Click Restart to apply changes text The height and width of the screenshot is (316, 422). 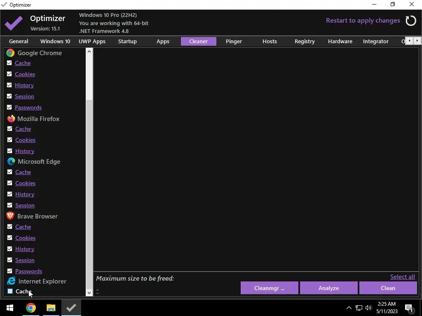pyautogui.click(x=363, y=21)
